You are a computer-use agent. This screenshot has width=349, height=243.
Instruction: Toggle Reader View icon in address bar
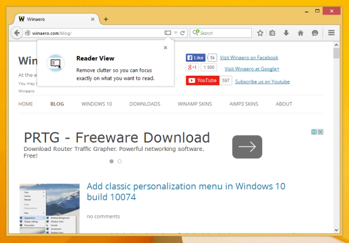click(x=168, y=33)
